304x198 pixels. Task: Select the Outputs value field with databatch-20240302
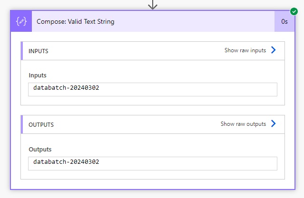[x=153, y=163]
